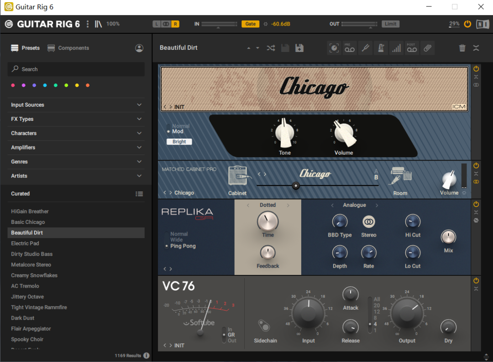Collapse the VC 76 module
Viewport: 493px width, 362px height.
pos(476,289)
